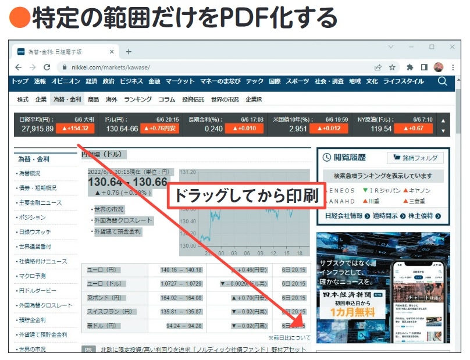Click the padlock site info icon

(64, 67)
